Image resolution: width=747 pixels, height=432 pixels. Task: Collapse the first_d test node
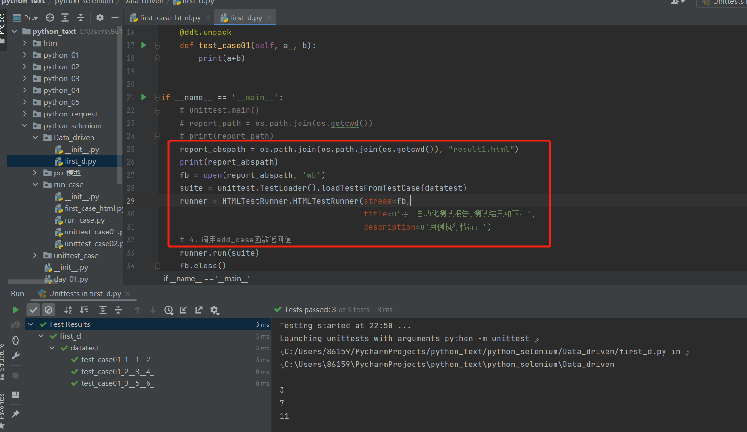[x=41, y=336]
